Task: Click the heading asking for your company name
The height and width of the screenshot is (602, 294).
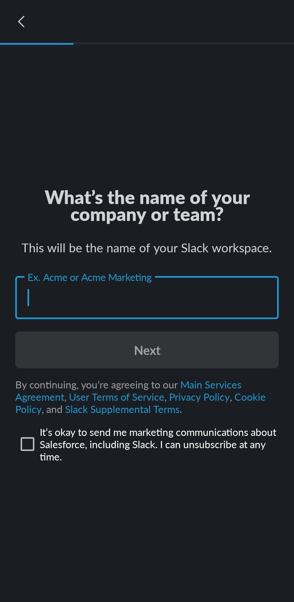Action: point(147,206)
